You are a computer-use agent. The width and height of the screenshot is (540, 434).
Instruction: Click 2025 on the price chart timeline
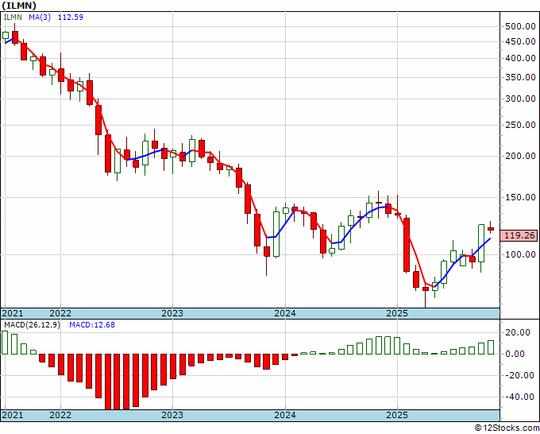(x=397, y=313)
